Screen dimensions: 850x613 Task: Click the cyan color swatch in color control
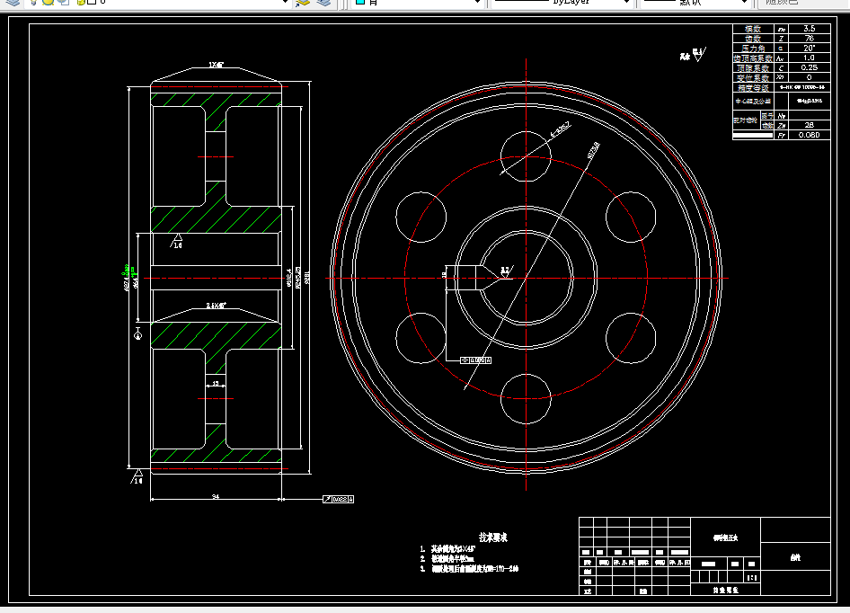pos(359,2)
